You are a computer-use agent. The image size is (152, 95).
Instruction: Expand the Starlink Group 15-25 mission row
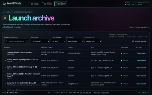(5, 68)
